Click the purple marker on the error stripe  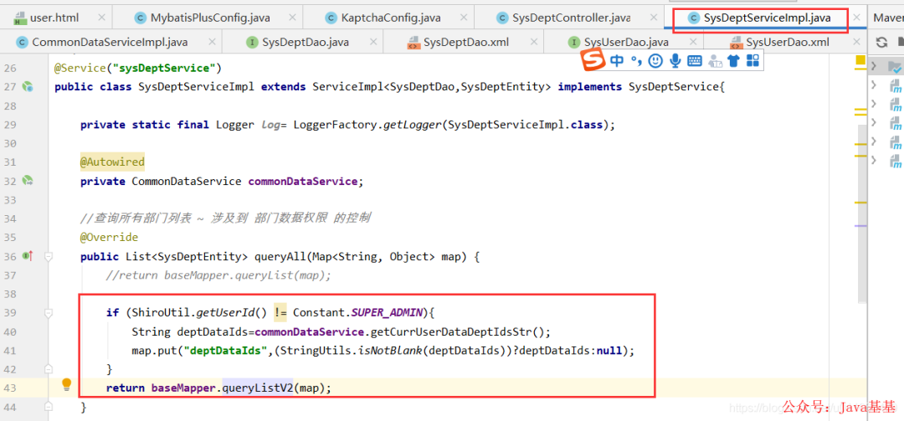860,226
